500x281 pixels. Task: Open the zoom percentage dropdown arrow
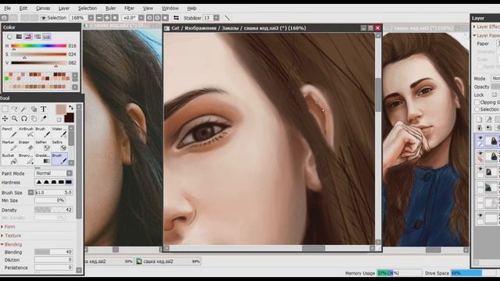tap(91, 18)
